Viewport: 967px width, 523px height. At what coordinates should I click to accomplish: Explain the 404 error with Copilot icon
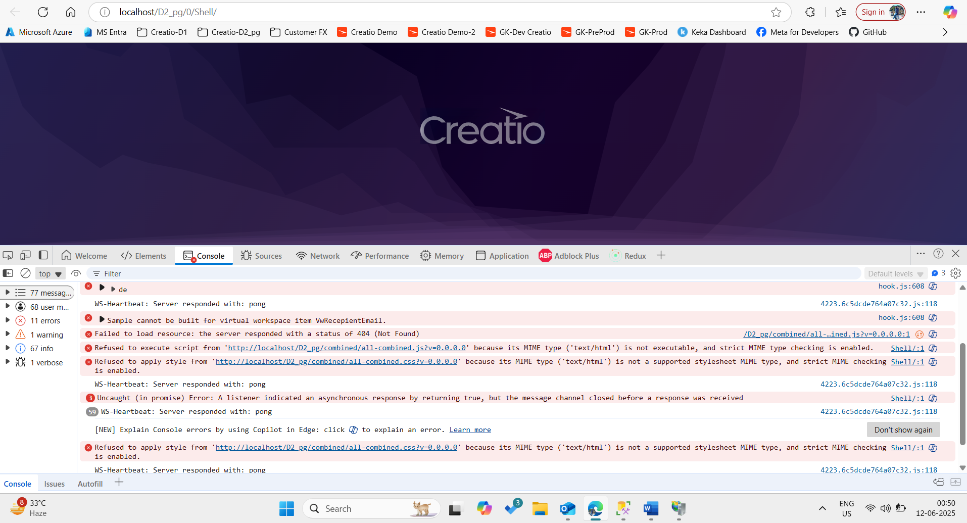933,334
